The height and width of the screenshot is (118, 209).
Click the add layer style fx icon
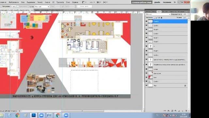pos(169,111)
